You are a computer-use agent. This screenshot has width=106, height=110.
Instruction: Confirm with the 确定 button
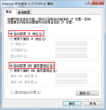[72, 104]
